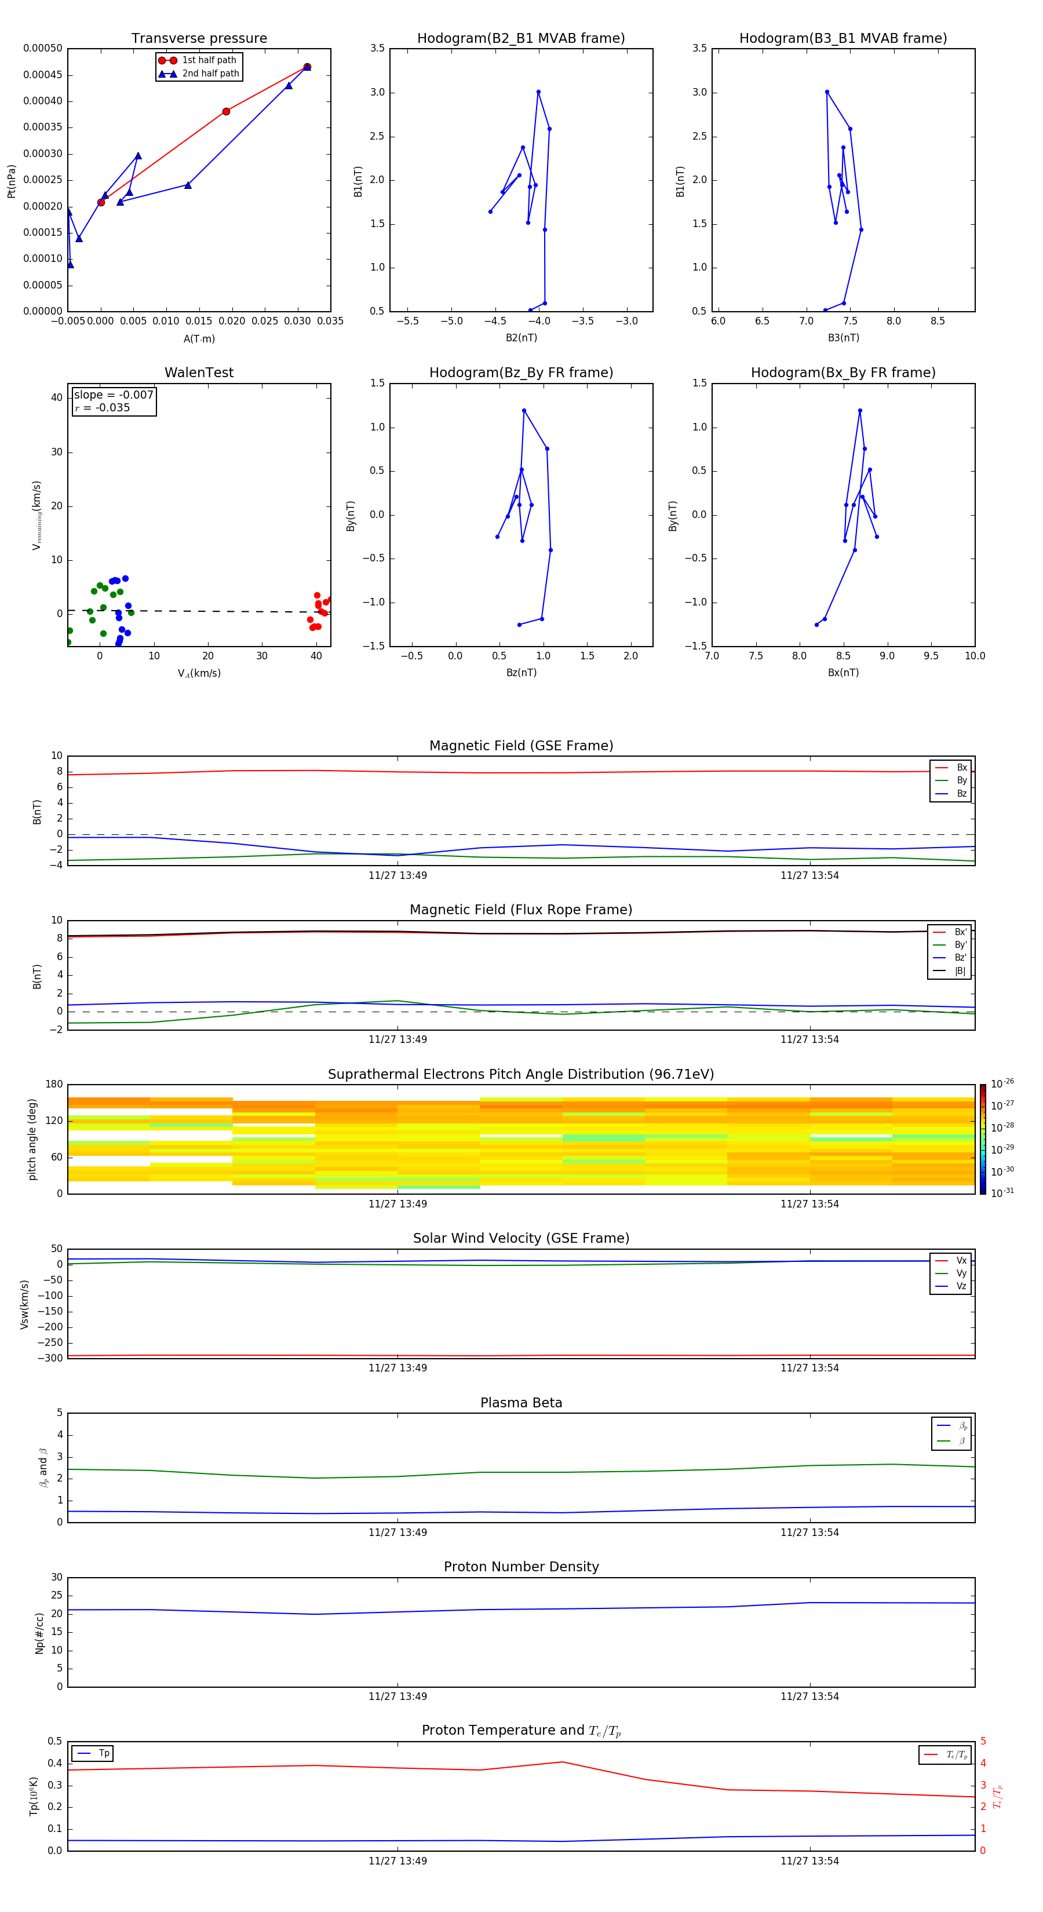Click the 'Tp' legend entry
Image resolution: width=1043 pixels, height=1912 pixels.
coord(93,1753)
